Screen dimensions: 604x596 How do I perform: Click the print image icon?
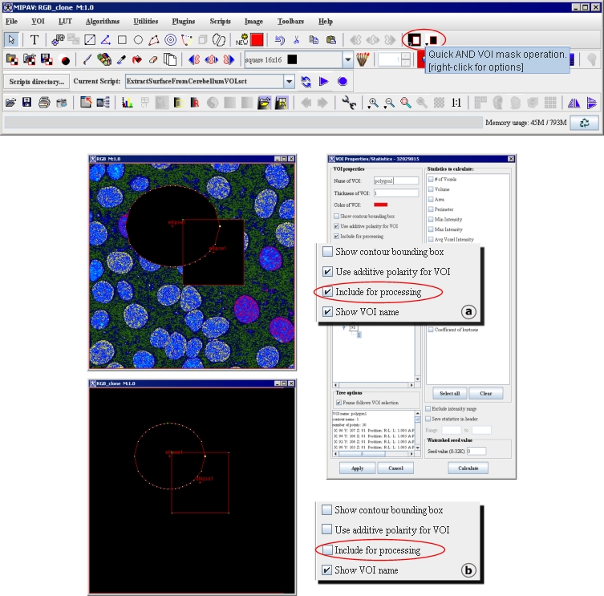tap(44, 103)
